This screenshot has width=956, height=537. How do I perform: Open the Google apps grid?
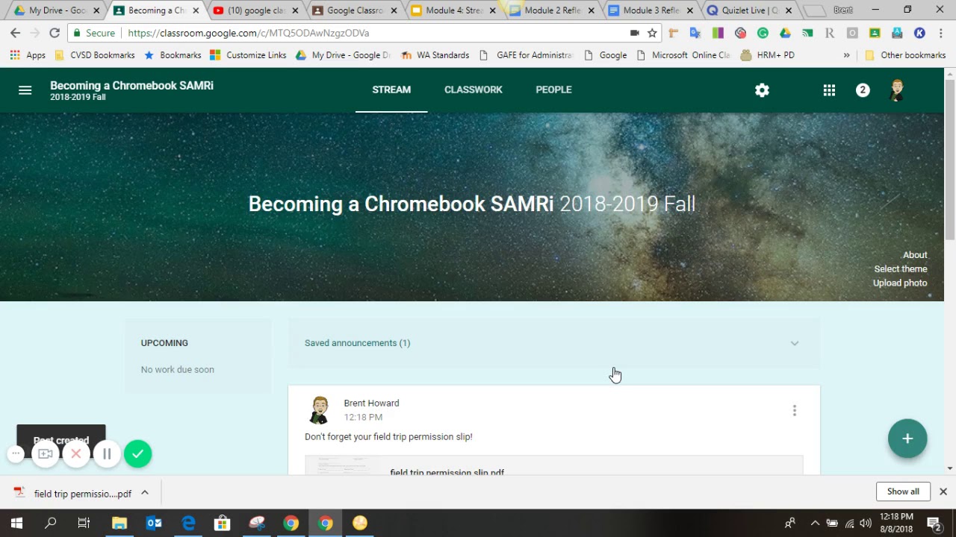tap(829, 90)
